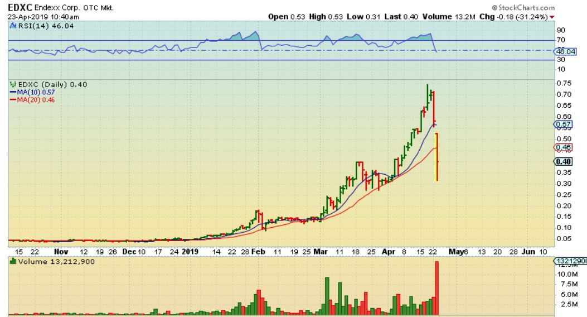
Task: Click the Jun label on date axis
Action: point(528,252)
